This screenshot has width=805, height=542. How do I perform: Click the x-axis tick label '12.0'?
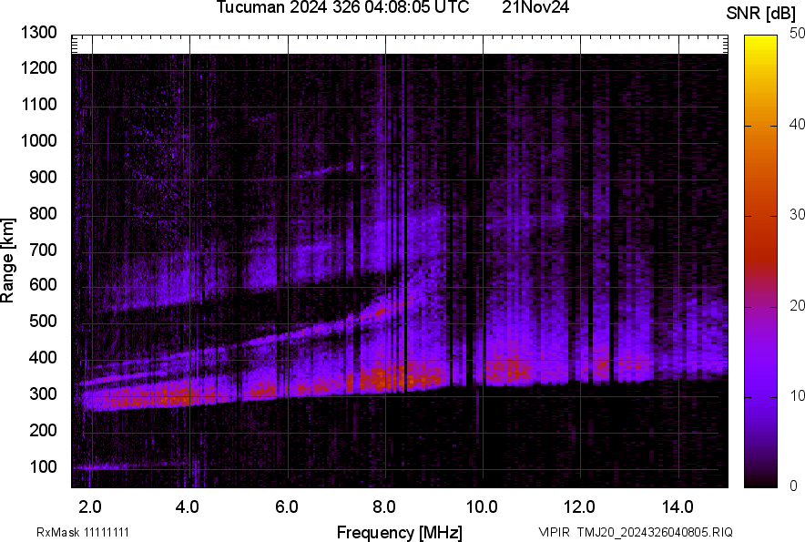coord(580,506)
